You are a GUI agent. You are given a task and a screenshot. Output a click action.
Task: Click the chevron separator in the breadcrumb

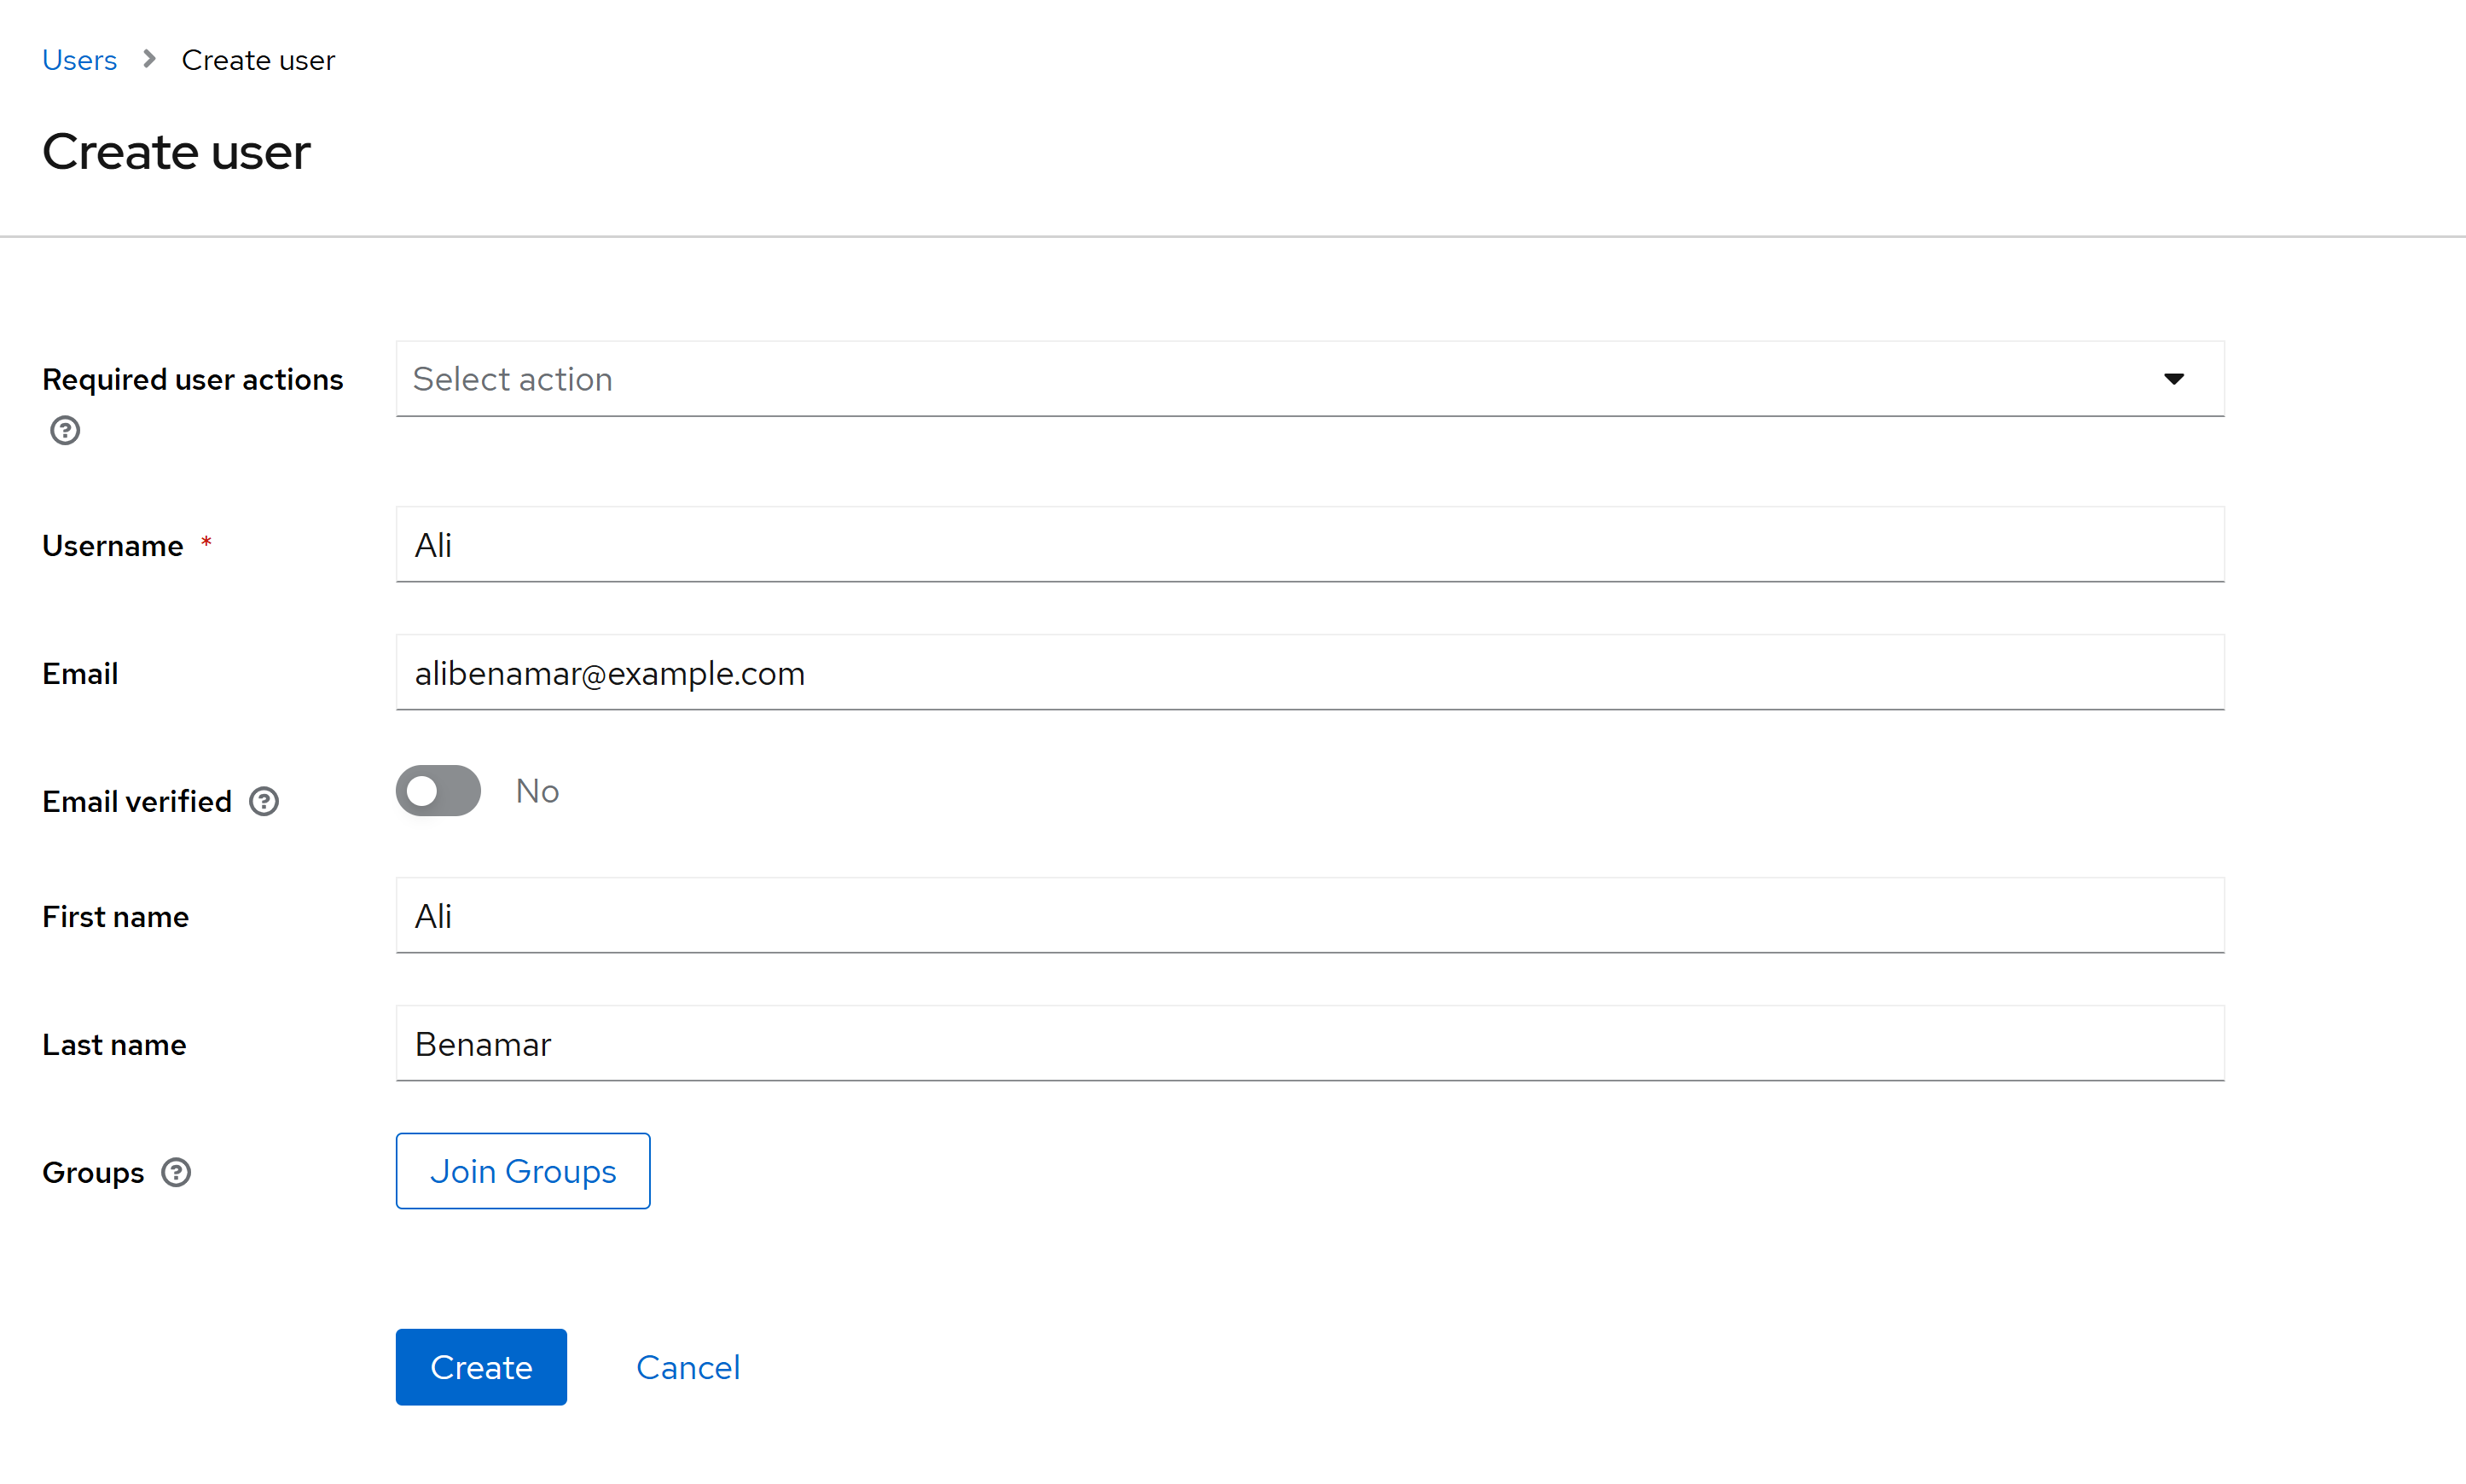tap(147, 59)
